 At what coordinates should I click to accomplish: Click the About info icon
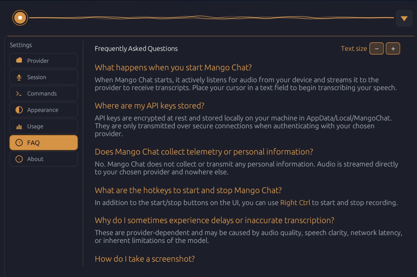point(19,159)
